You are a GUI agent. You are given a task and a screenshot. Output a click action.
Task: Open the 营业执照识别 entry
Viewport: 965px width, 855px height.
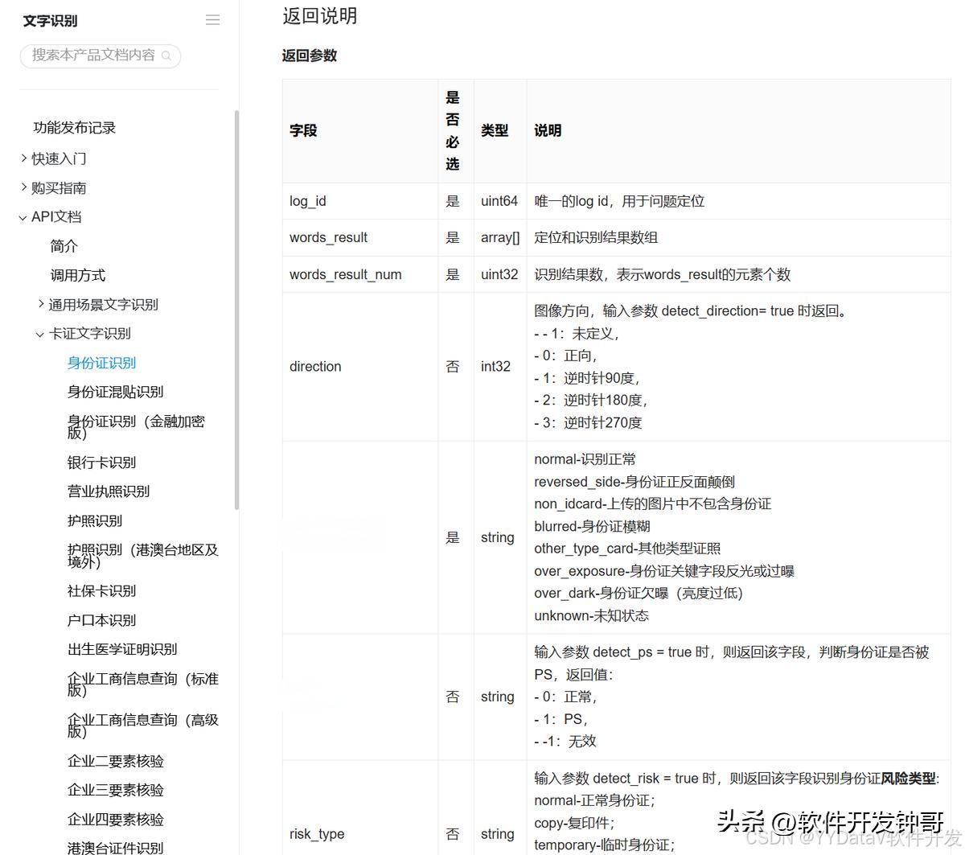(108, 491)
